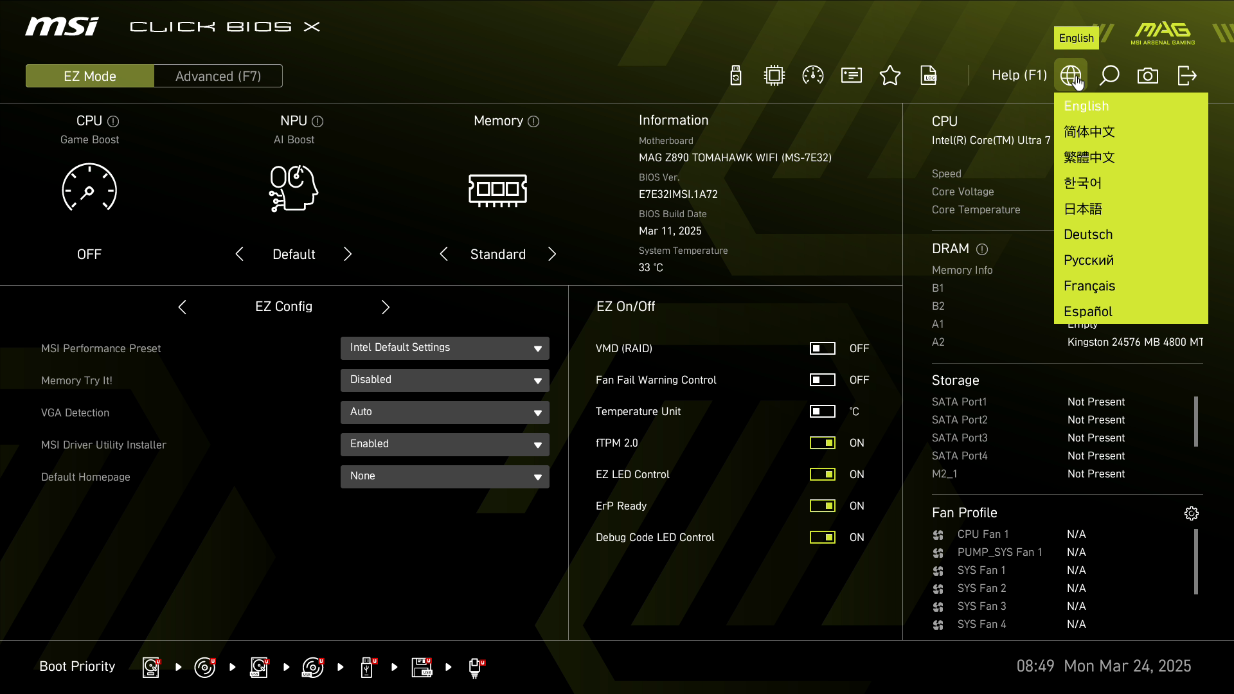1234x694 pixels.
Task: Turn off the fTPM 2.0 switch
Action: [822, 443]
